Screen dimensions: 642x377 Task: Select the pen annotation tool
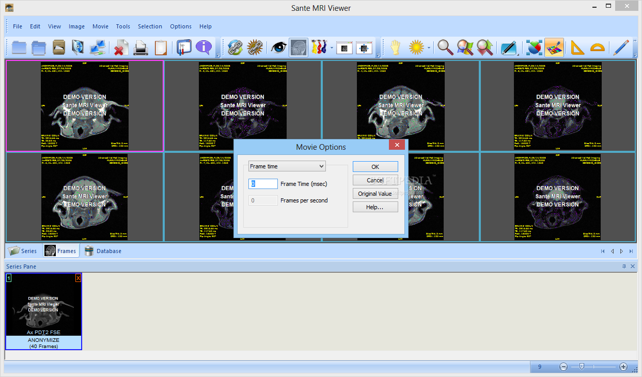tap(508, 48)
